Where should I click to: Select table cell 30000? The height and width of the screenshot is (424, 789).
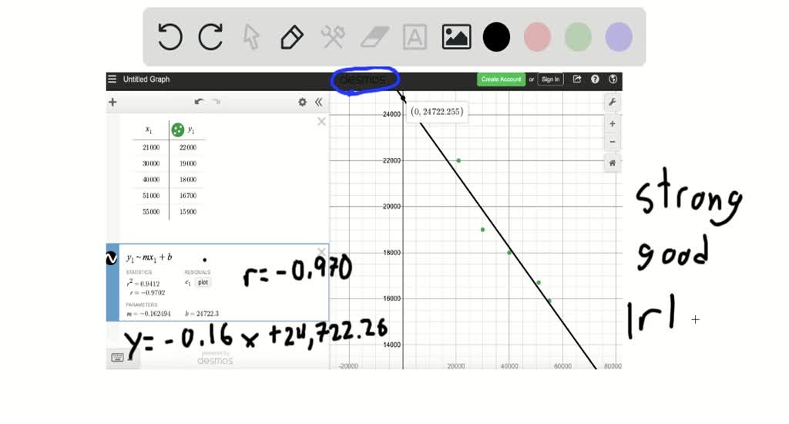click(151, 163)
